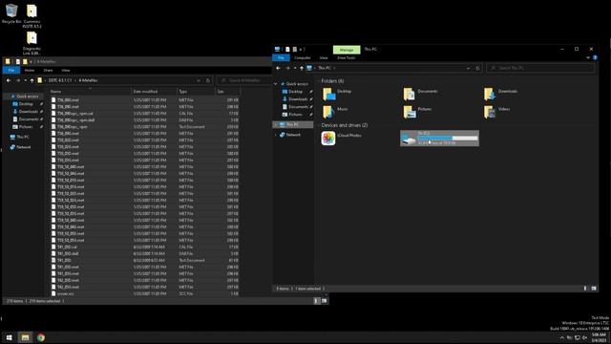Viewport: 611px width, 344px height.
Task: Click Up arrow in This PC window
Action: point(302,68)
